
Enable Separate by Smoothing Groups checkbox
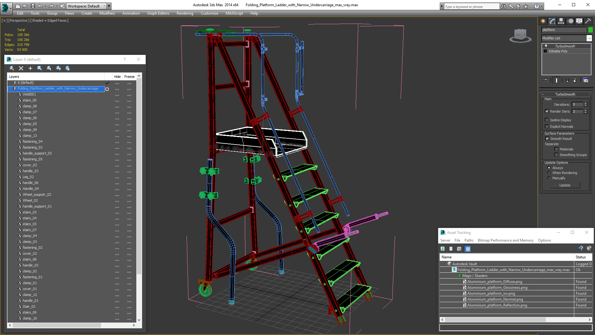click(x=556, y=155)
